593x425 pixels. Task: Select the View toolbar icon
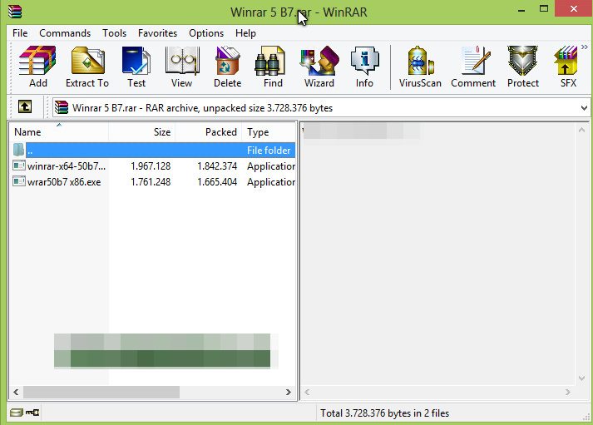(x=181, y=67)
